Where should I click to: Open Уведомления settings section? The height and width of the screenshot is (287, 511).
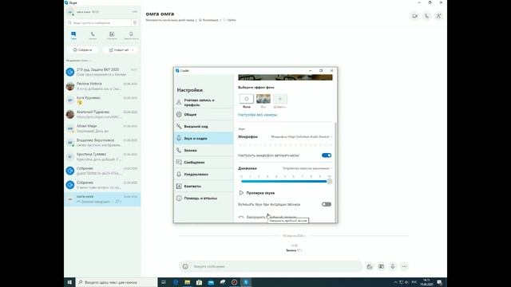(204, 174)
